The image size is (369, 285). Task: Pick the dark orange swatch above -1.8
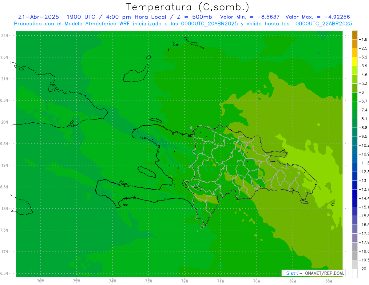pos(355,35)
